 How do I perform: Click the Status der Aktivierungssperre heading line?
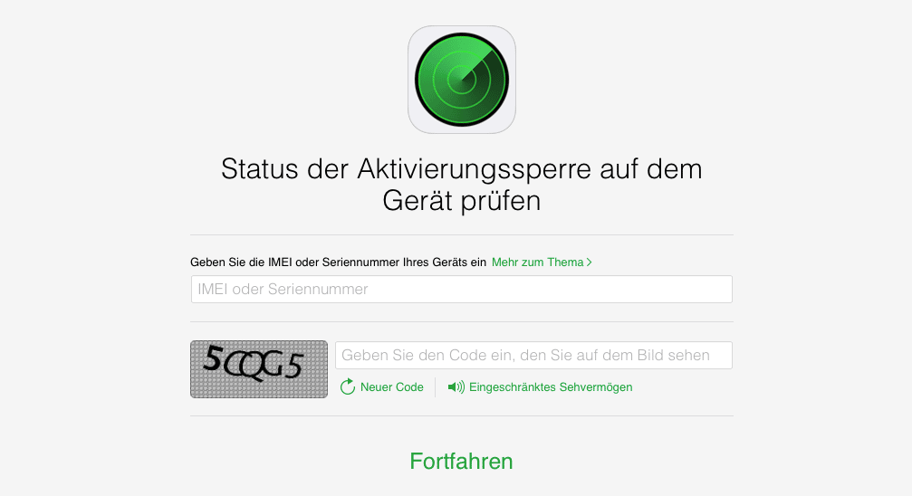coord(462,169)
